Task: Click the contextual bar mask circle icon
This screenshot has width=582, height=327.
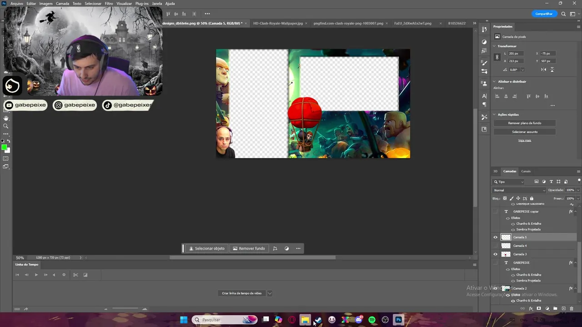Action: click(x=286, y=248)
